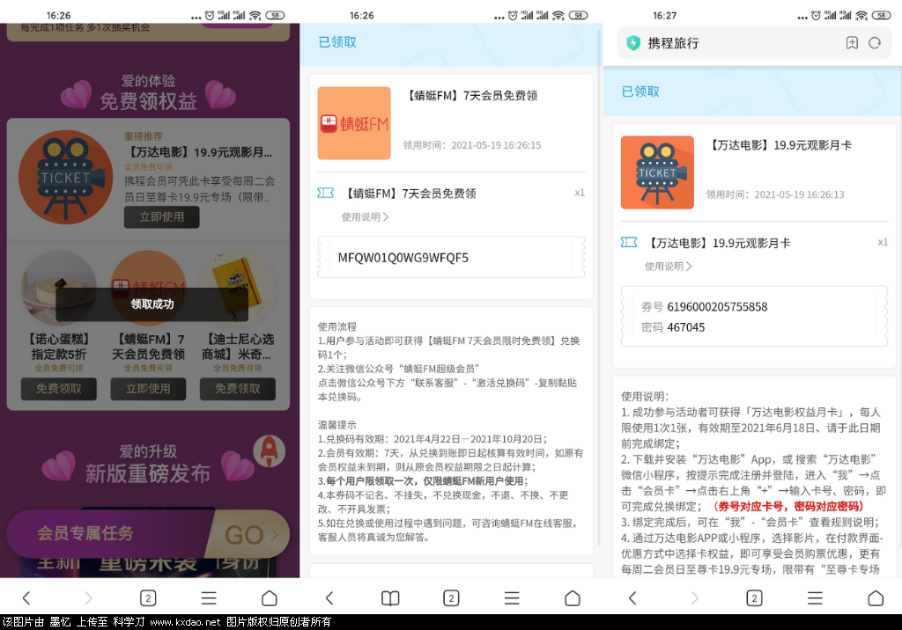Screen dimensions: 902x630
Task: Tap 诺心蛋糕 cake image
Action: click(x=59, y=288)
